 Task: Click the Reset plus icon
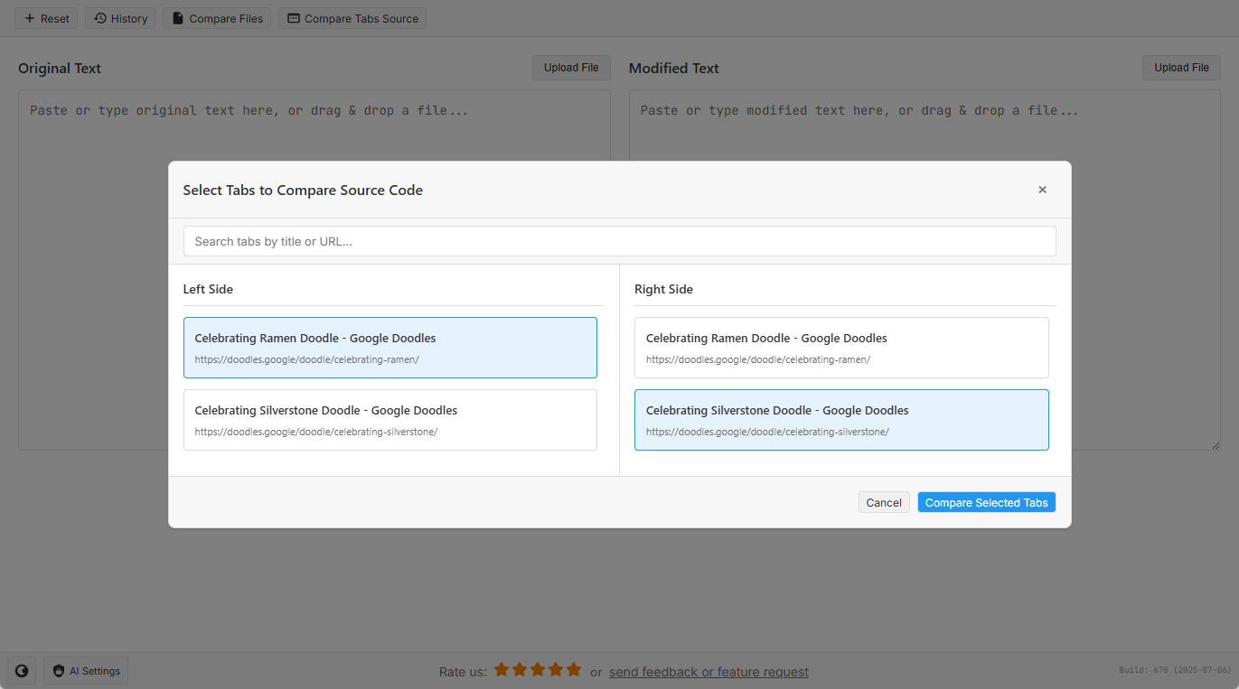30,18
